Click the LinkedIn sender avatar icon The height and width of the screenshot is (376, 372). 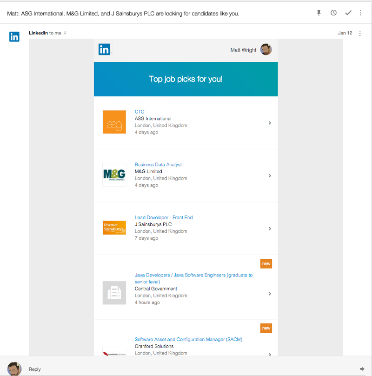[x=14, y=37]
